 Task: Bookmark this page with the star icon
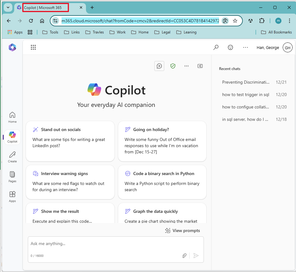click(235, 21)
